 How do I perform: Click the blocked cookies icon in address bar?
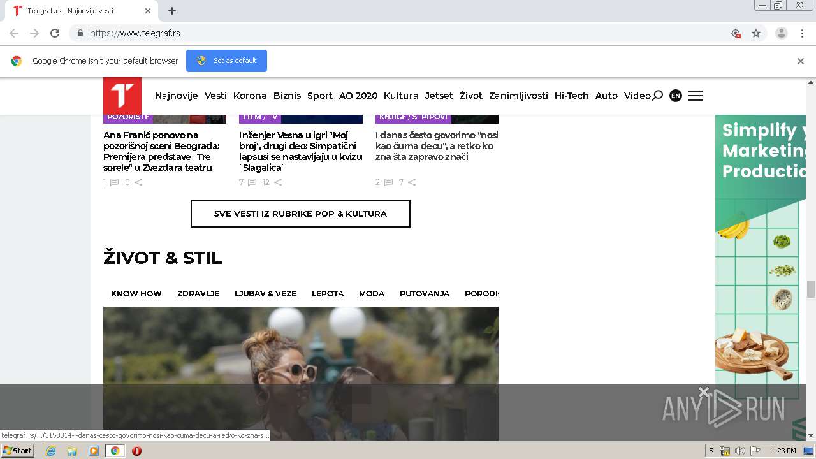click(736, 33)
